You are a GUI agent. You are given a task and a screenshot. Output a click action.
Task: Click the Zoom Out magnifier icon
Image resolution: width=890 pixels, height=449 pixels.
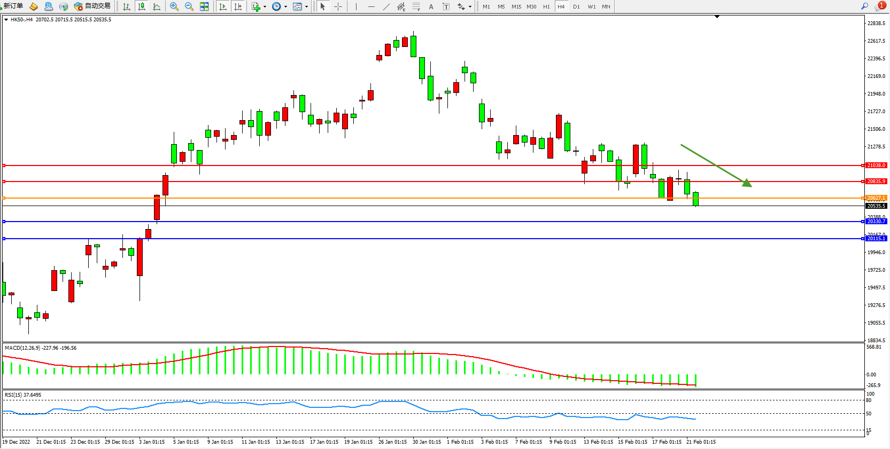click(x=189, y=6)
